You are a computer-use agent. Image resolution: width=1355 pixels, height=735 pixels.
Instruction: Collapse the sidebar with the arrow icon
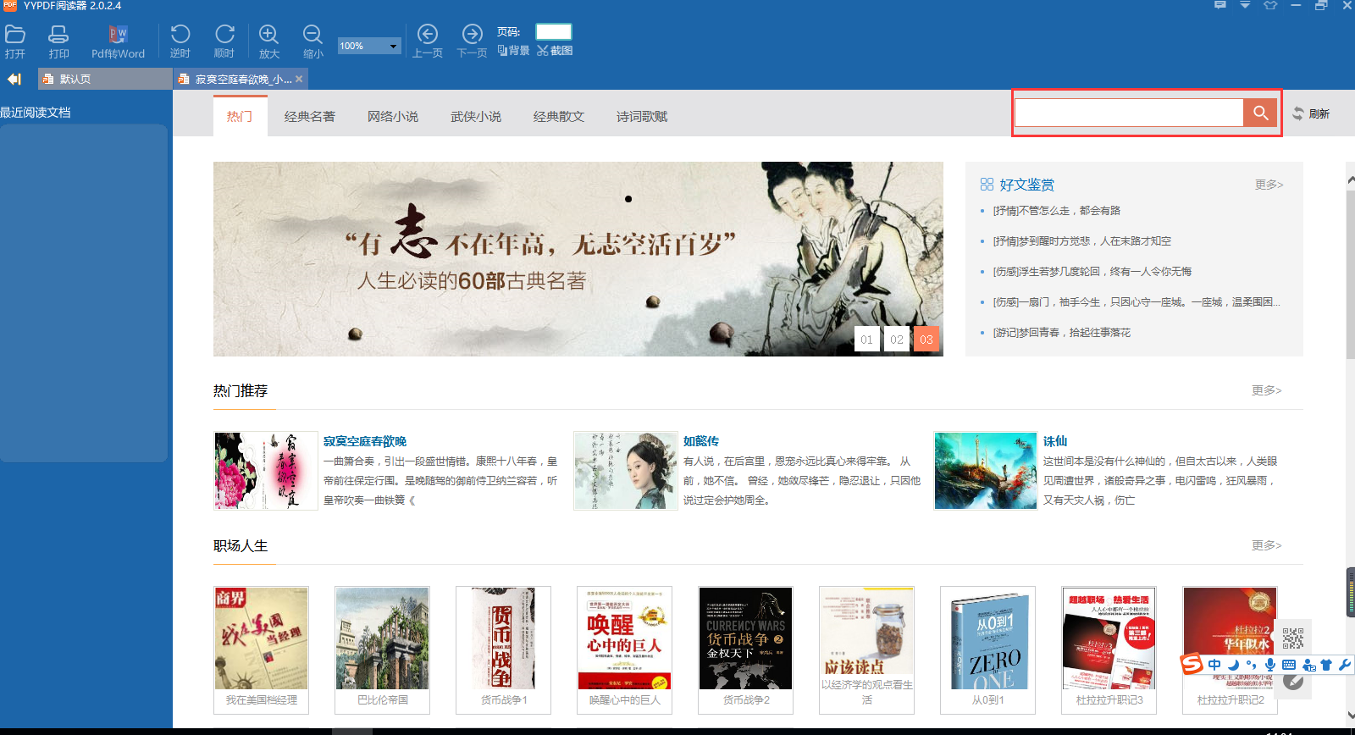pos(14,79)
